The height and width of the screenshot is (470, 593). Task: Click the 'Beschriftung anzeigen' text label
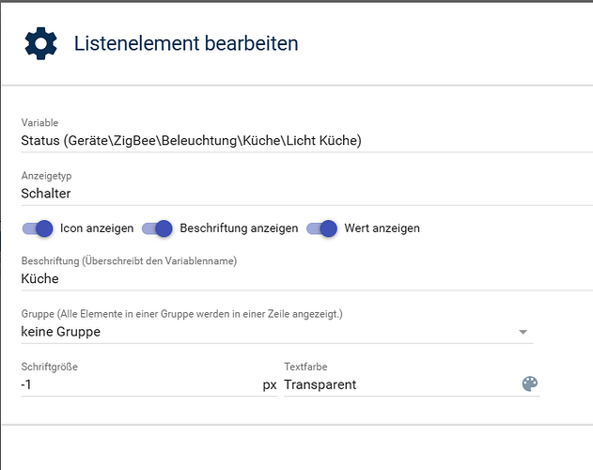239,228
